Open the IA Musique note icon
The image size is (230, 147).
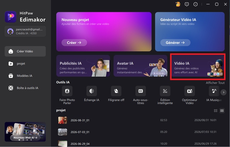click(x=214, y=91)
